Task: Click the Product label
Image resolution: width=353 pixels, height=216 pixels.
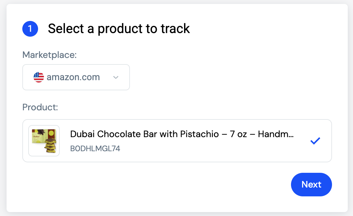Action: tap(40, 107)
